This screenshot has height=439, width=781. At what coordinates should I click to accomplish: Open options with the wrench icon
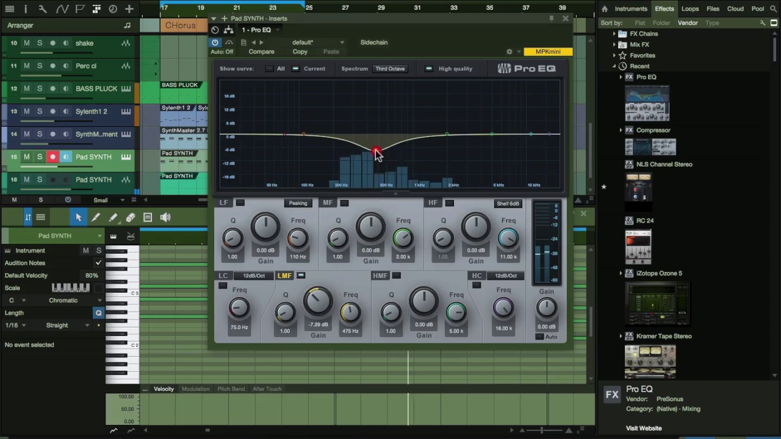[43, 9]
